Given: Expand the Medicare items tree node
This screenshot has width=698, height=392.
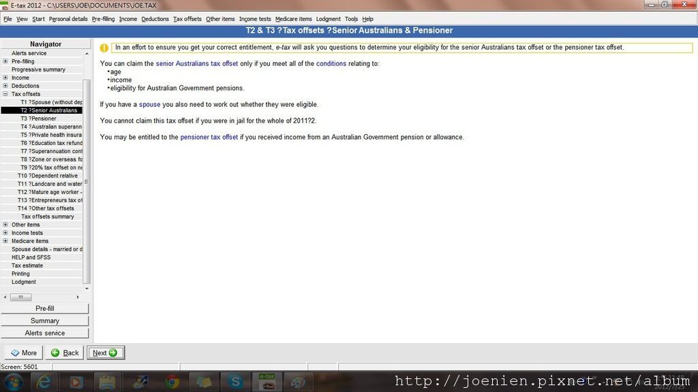Looking at the screenshot, I should 5,241.
